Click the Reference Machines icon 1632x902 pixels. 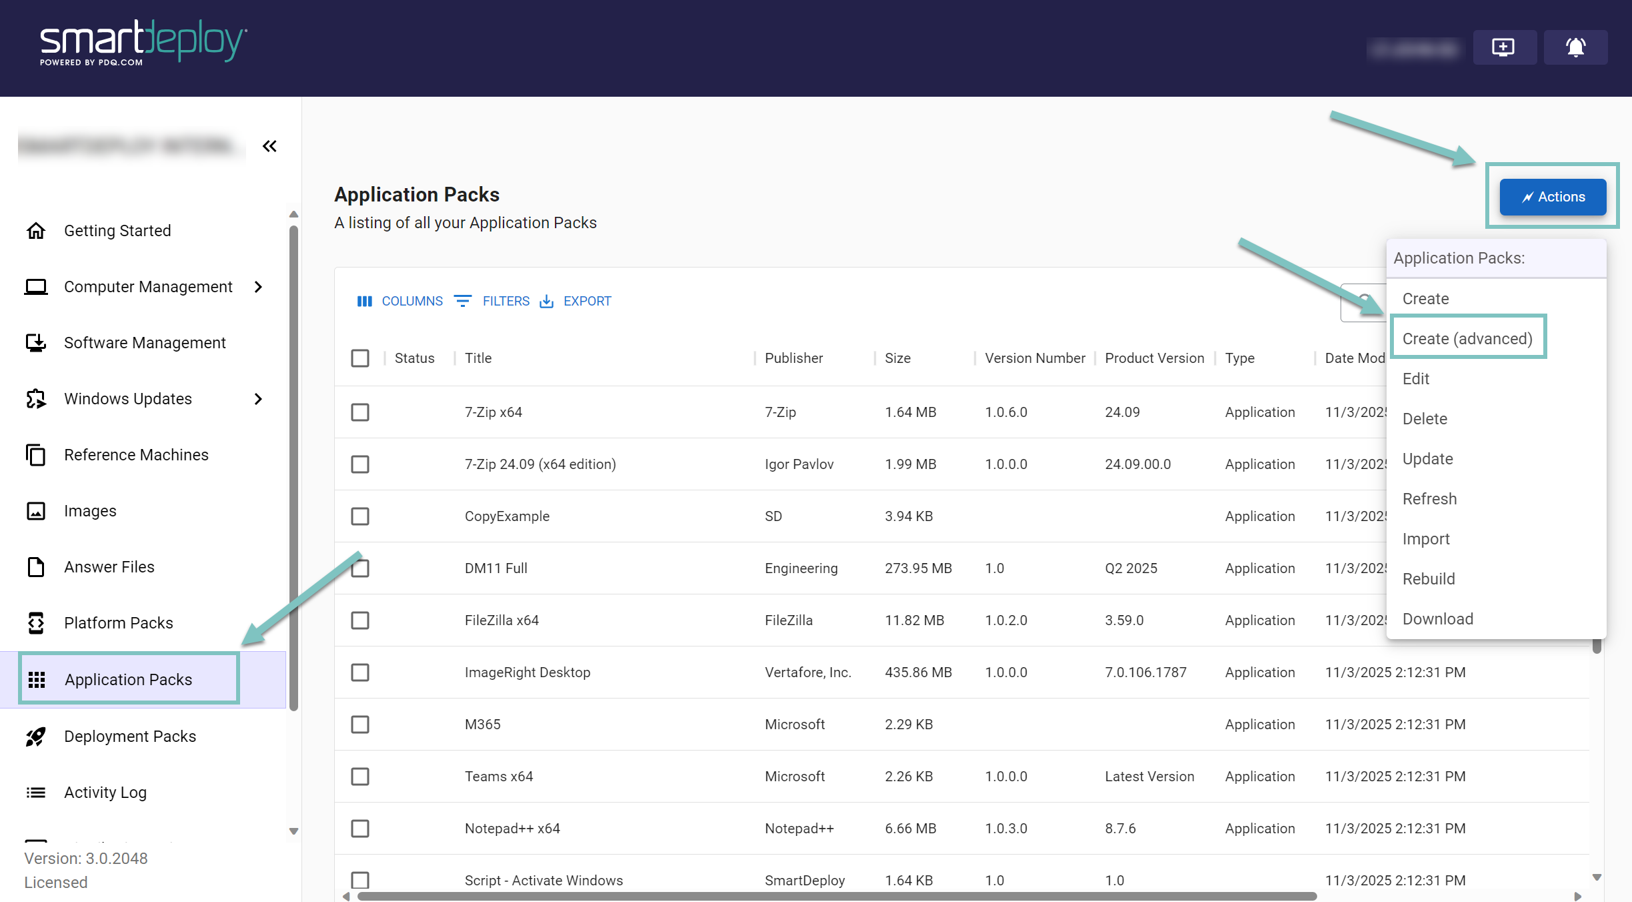click(36, 455)
